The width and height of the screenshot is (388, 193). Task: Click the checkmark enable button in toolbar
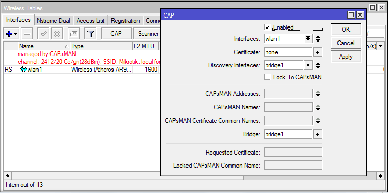[43, 34]
